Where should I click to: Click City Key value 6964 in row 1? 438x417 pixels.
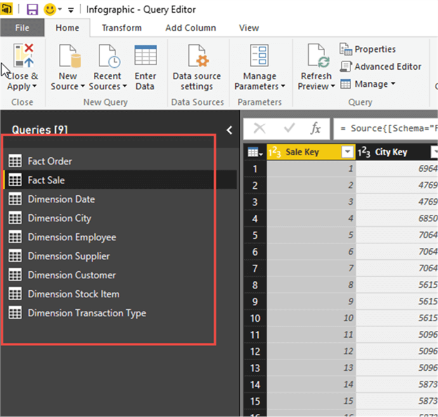pyautogui.click(x=397, y=169)
